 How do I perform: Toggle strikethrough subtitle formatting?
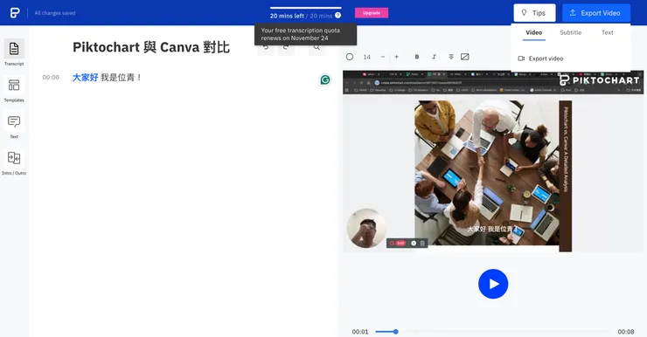point(451,57)
